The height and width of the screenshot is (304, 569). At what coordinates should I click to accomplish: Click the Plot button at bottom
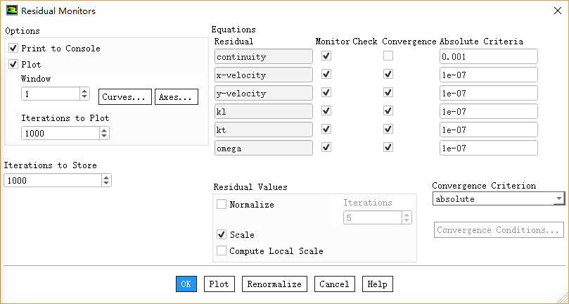(219, 284)
